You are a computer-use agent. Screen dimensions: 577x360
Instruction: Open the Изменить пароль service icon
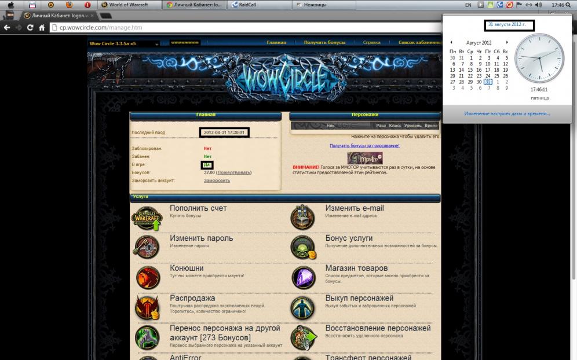147,248
